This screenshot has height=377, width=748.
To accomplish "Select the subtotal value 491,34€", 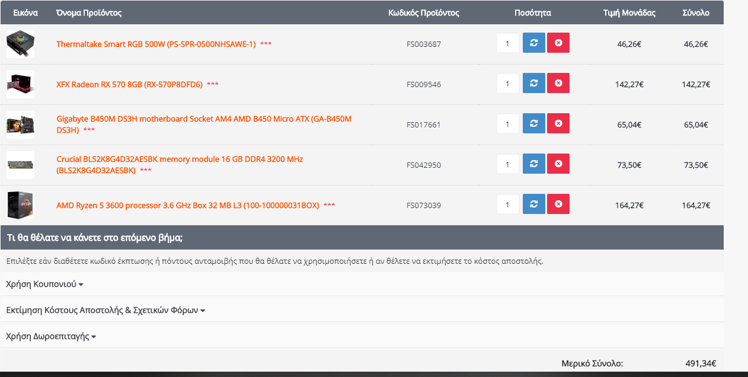I will click(x=701, y=363).
